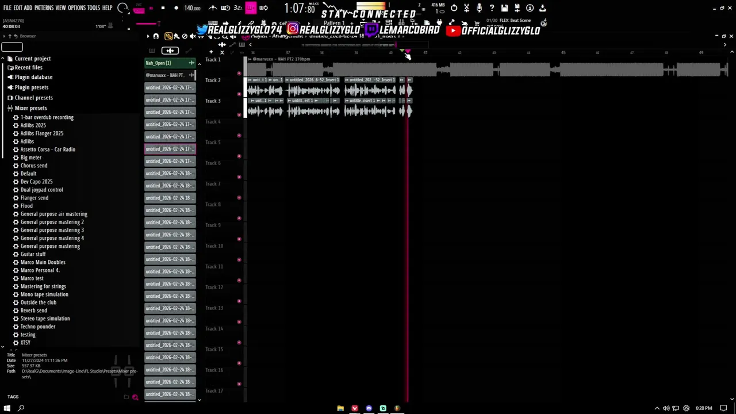The width and height of the screenshot is (736, 414).
Task: Open the OPTIONS menu
Action: (x=76, y=8)
